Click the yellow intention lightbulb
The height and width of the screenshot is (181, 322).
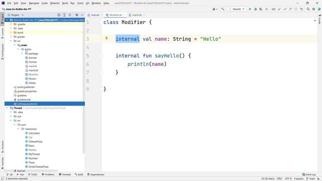point(106,38)
